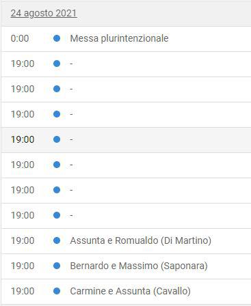This screenshot has height=306, width=251.
Task: Click the blue dot of the seventh 19:00 event
Action: pyautogui.click(x=57, y=215)
